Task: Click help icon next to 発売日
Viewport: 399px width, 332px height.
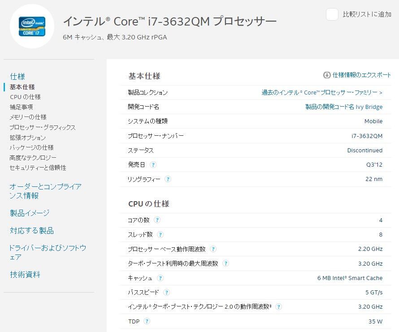Action: pyautogui.click(x=153, y=165)
